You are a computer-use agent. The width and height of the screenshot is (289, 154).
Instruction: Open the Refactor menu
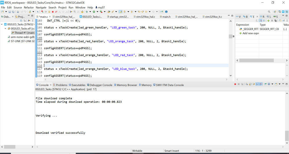29,7
